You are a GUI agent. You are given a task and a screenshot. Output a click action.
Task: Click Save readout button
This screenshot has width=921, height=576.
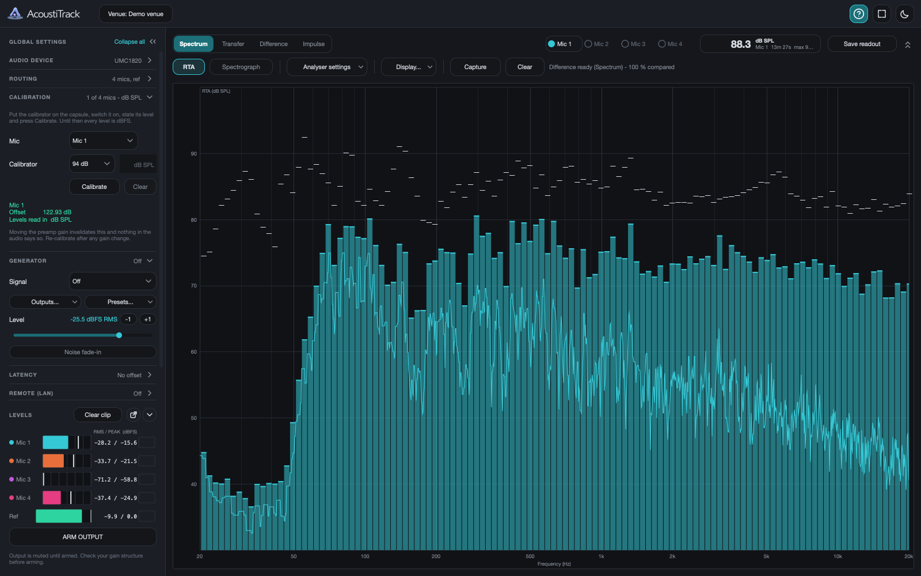pos(862,44)
